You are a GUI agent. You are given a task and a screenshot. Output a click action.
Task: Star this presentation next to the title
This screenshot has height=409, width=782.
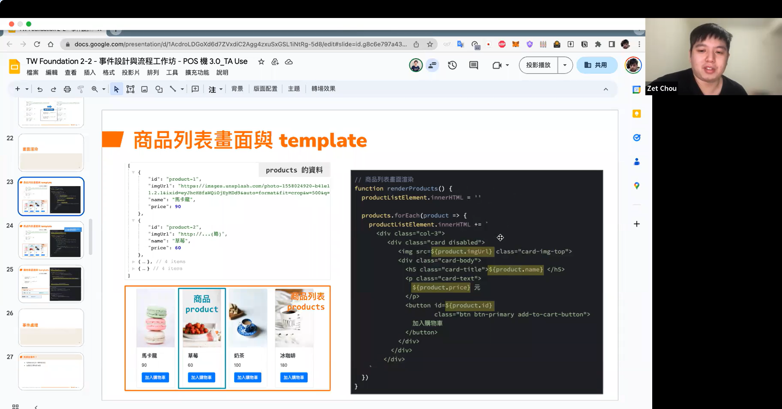point(261,62)
